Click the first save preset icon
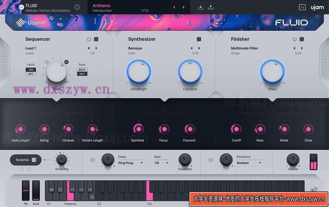This screenshot has width=329, height=207. point(200,7)
